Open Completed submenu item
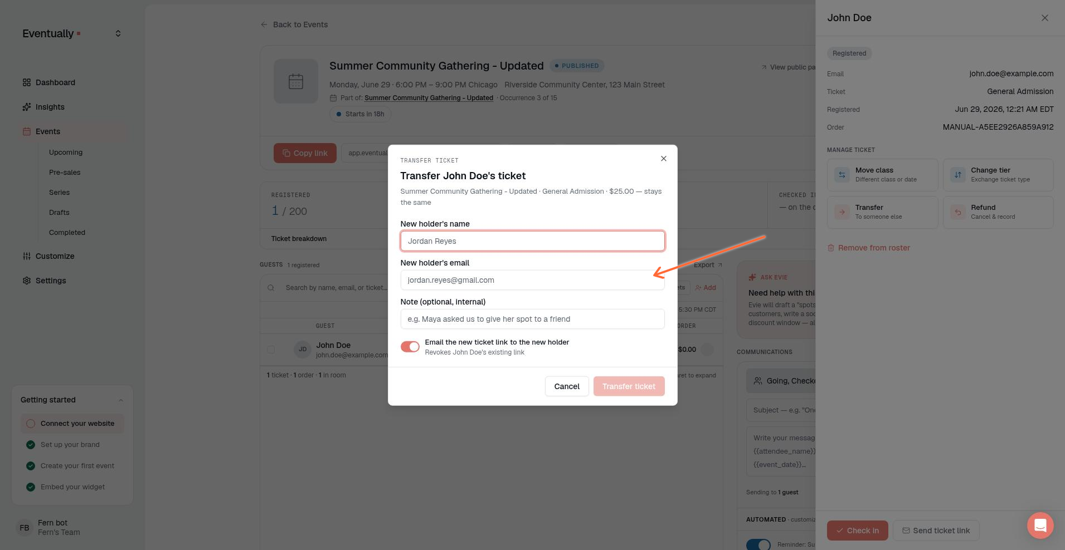Image resolution: width=1065 pixels, height=550 pixels. tap(67, 233)
